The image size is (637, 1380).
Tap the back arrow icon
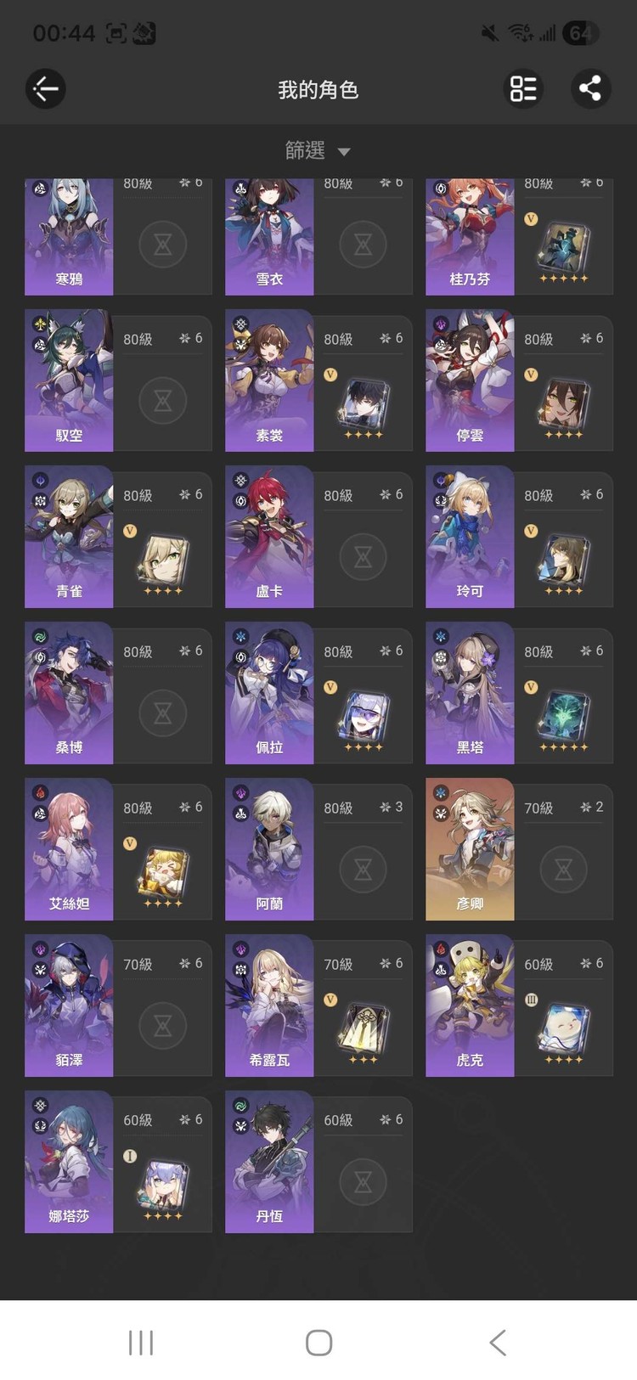click(x=46, y=88)
